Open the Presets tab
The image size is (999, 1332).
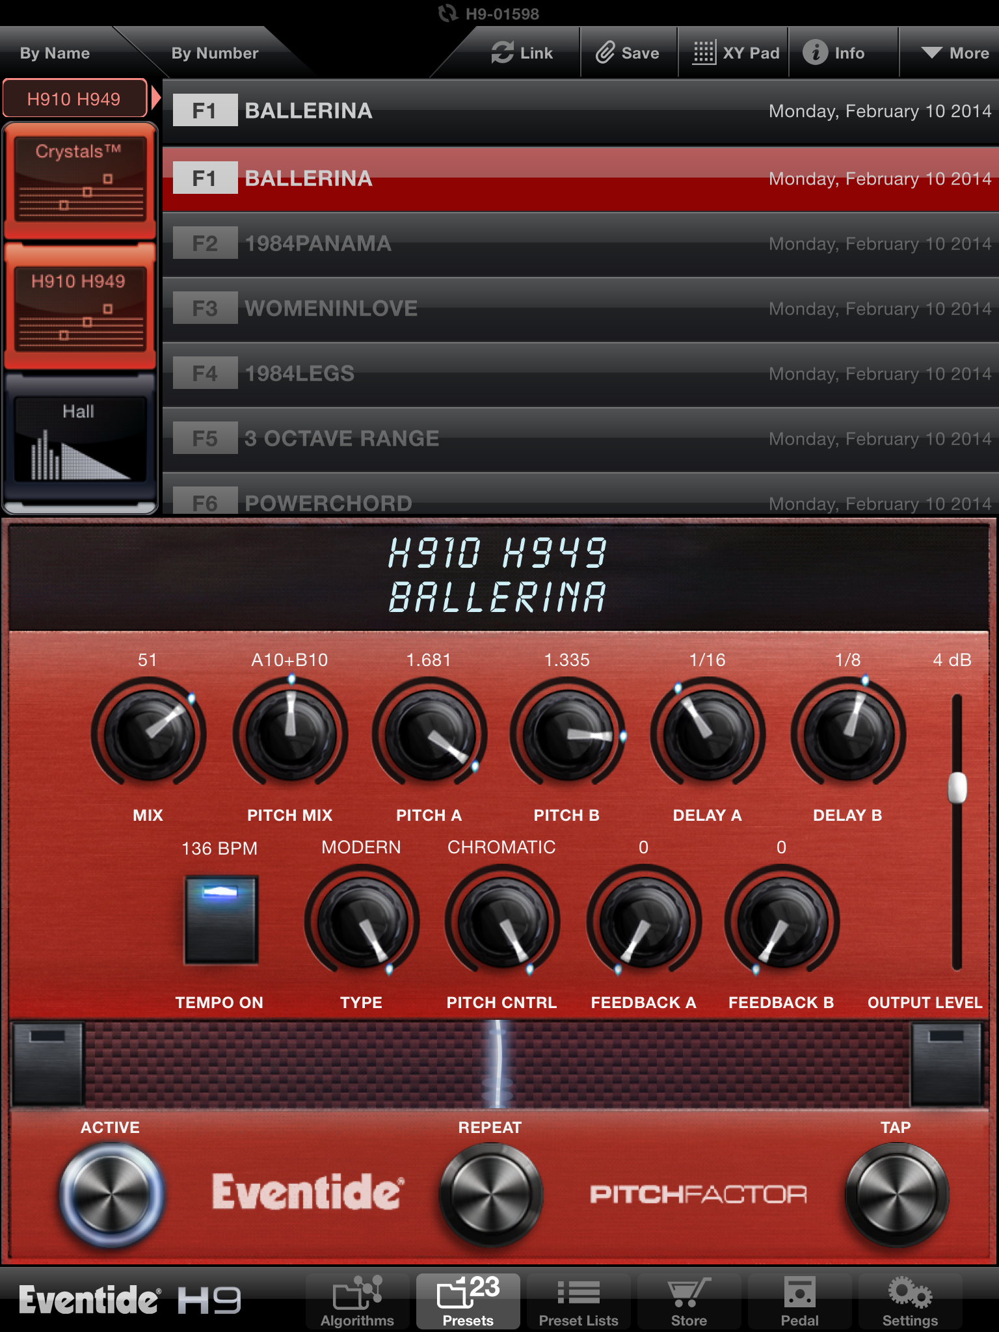coord(468,1301)
